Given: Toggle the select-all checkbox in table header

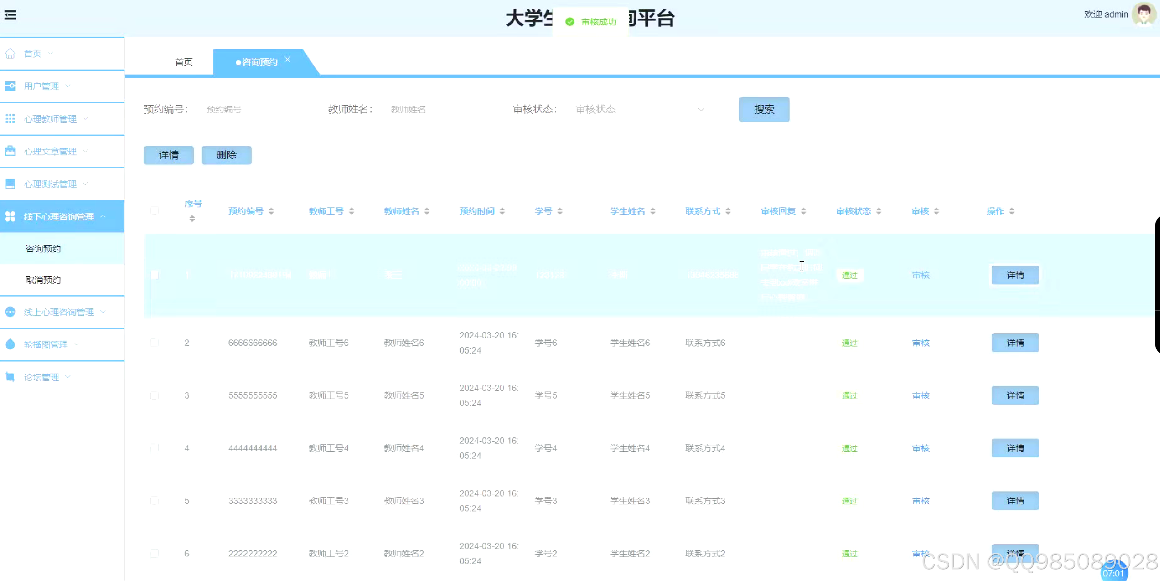Looking at the screenshot, I should pyautogui.click(x=155, y=211).
